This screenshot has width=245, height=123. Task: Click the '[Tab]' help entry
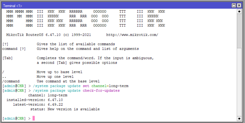pyautogui.click(x=7, y=58)
